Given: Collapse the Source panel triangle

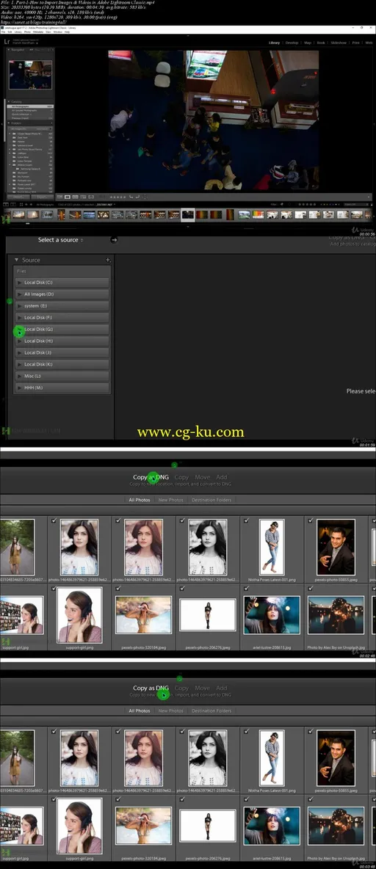Looking at the screenshot, I should click(x=17, y=260).
